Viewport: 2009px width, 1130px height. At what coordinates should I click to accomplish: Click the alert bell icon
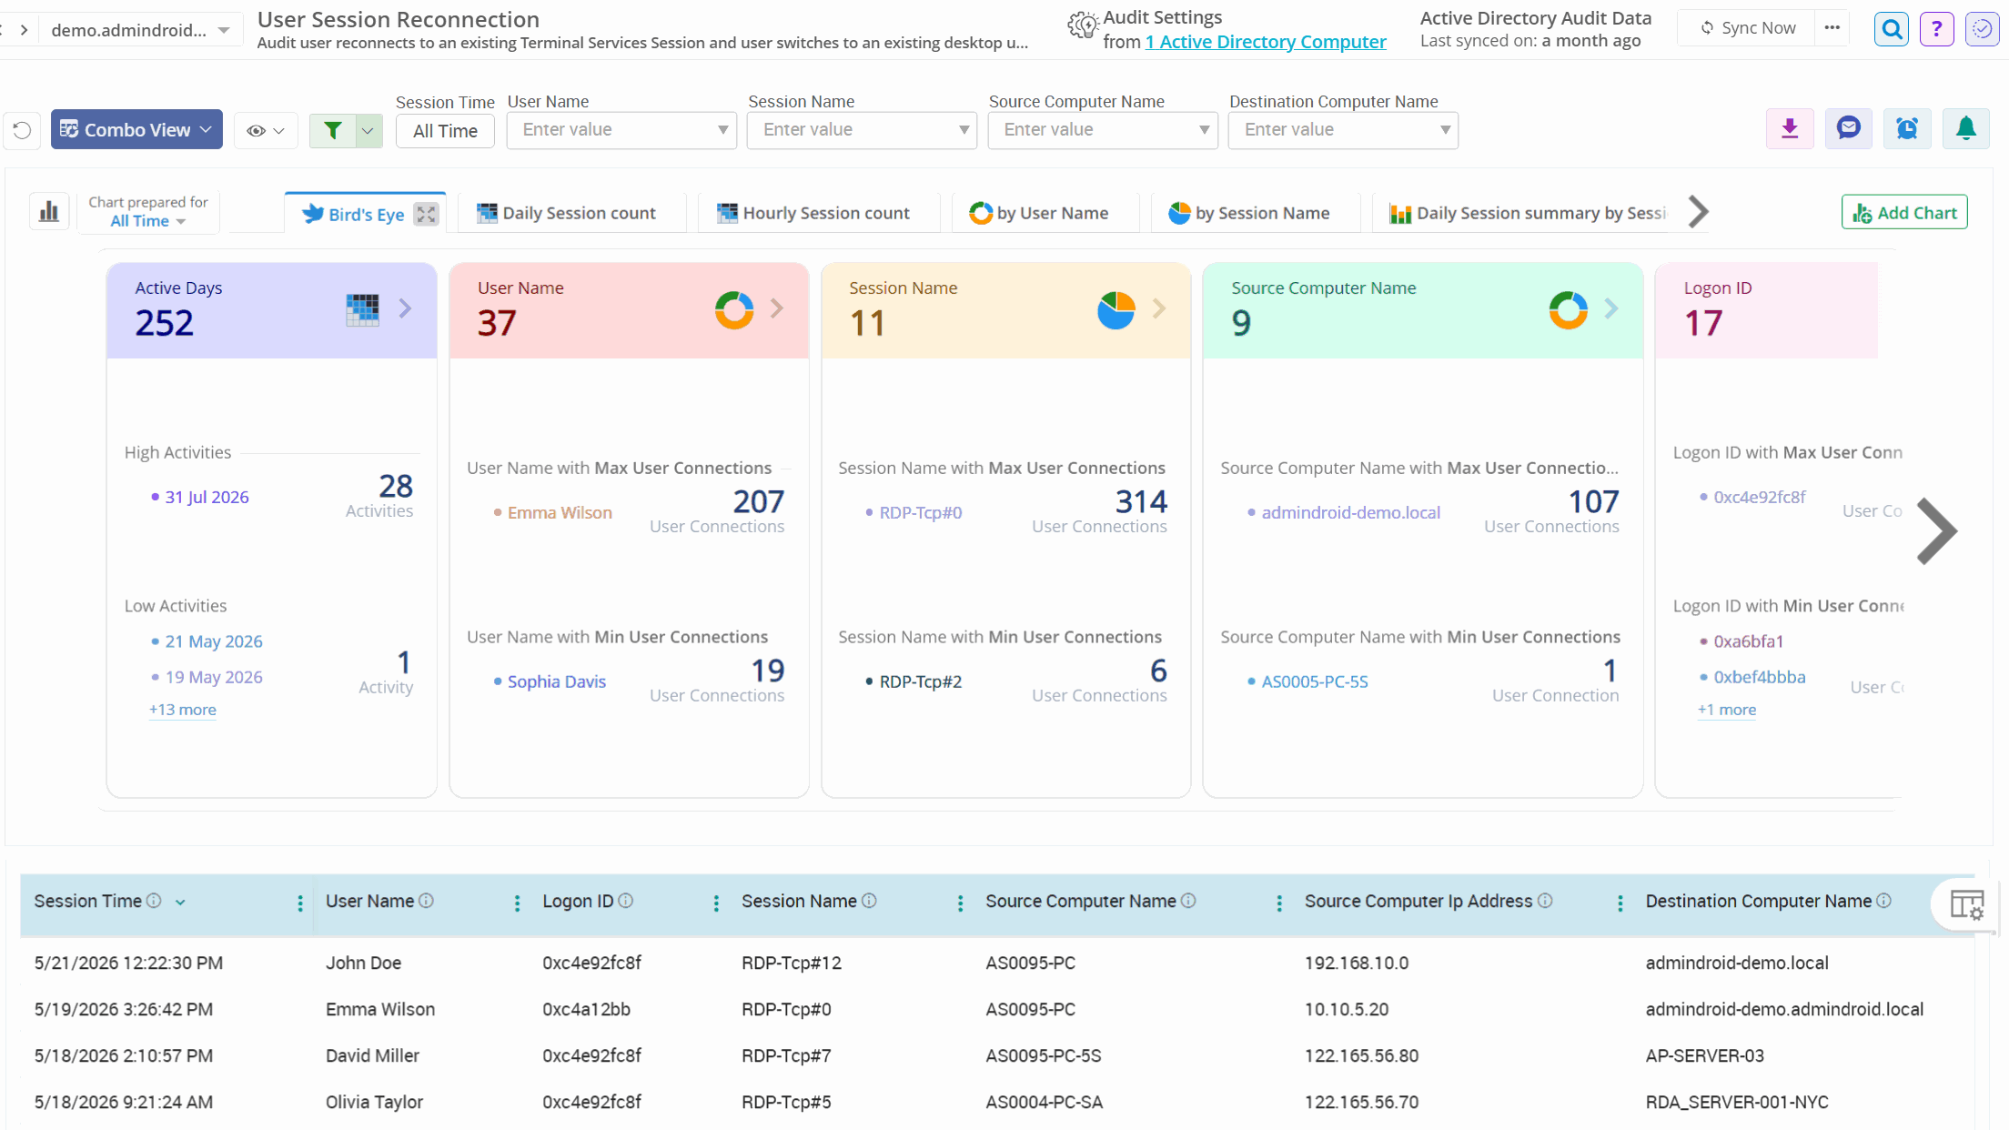1965,129
